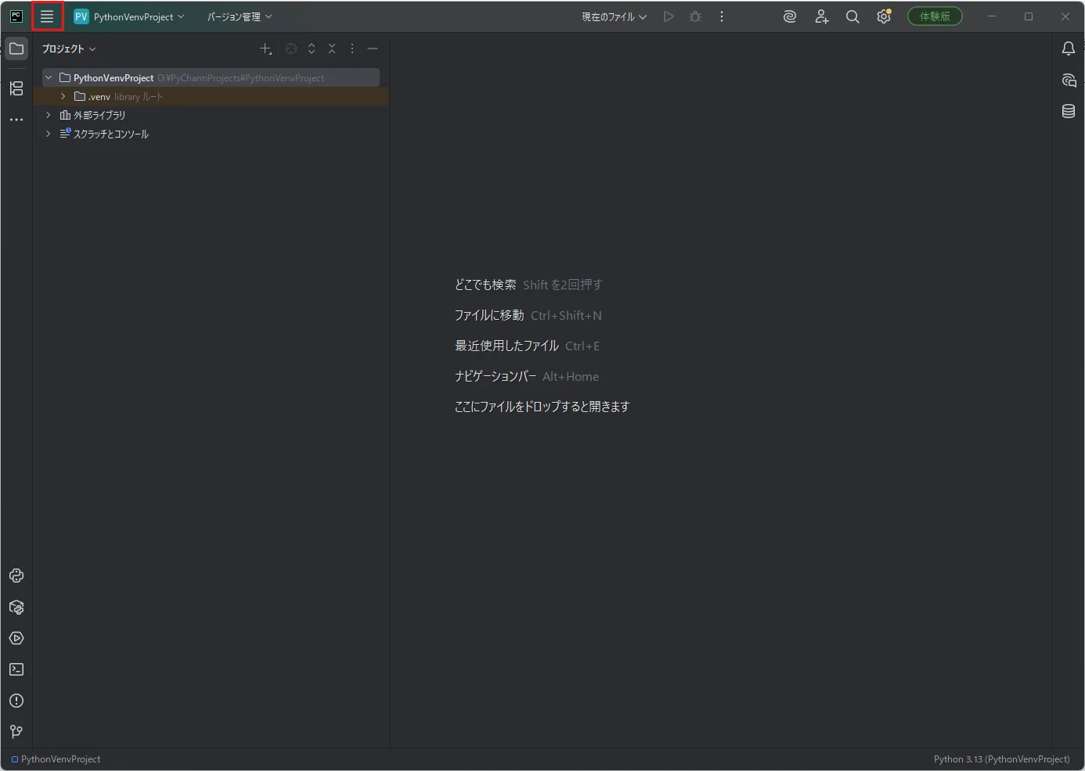
Task: Click the add new file plus icon
Action: [x=265, y=48]
